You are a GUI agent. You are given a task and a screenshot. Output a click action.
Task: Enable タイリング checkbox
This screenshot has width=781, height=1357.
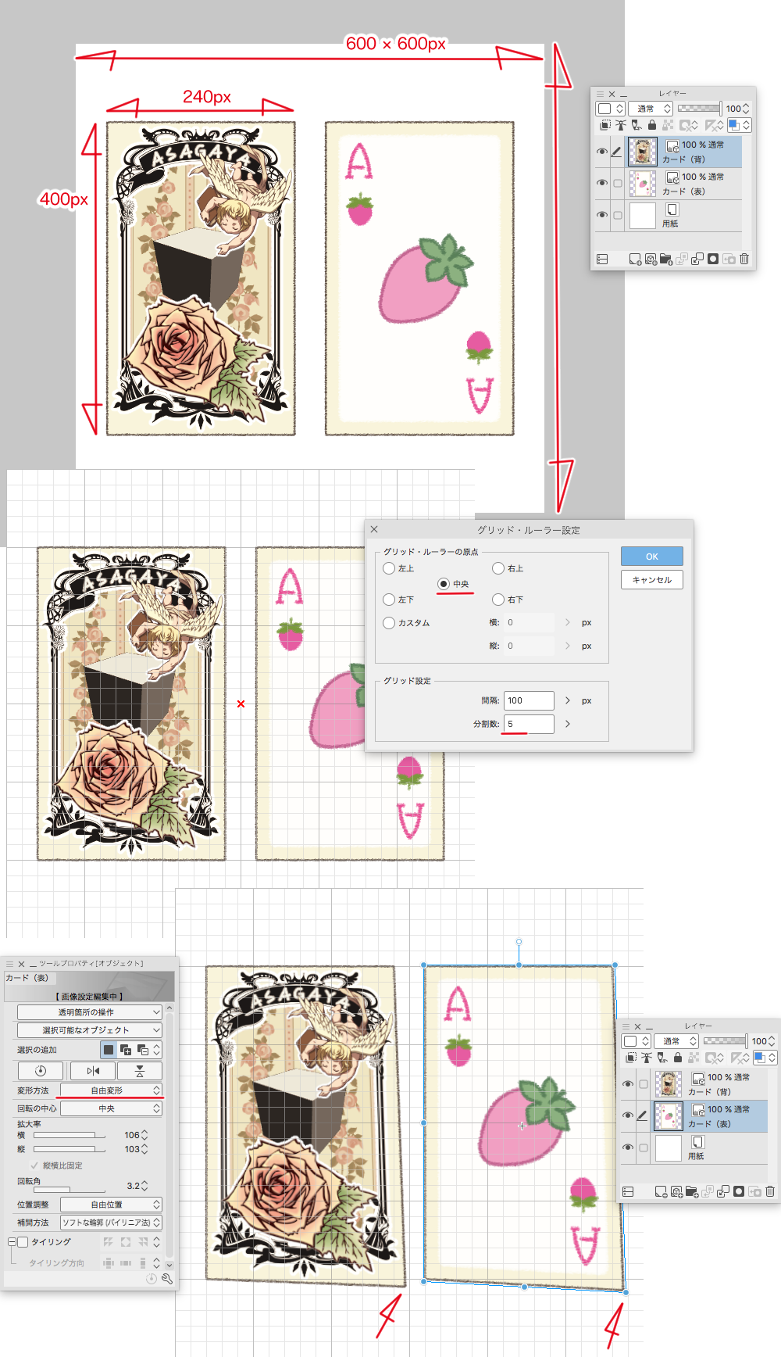(23, 1242)
